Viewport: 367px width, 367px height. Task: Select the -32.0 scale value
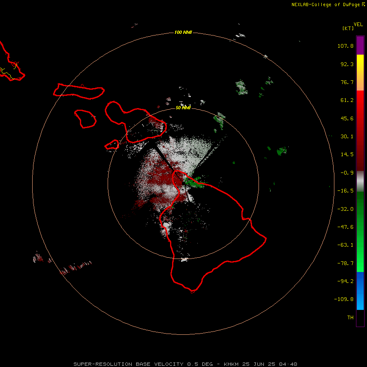pos(345,209)
